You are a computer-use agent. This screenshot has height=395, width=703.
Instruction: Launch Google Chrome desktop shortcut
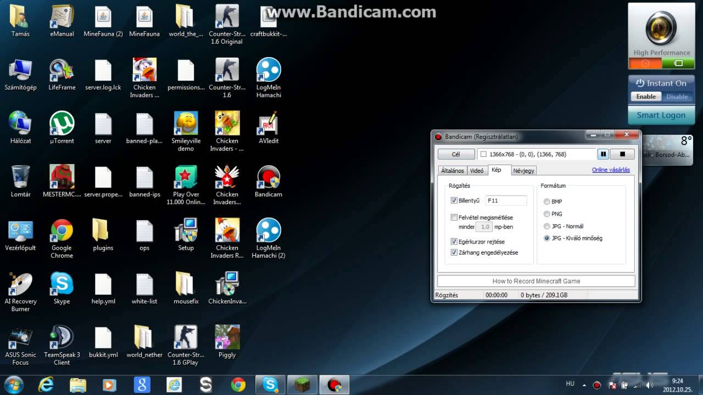(x=62, y=239)
